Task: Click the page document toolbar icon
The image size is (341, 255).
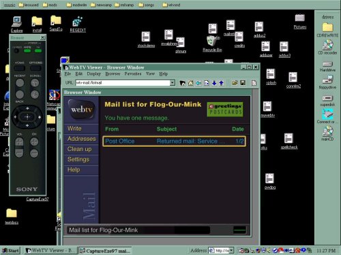Action: (254, 83)
